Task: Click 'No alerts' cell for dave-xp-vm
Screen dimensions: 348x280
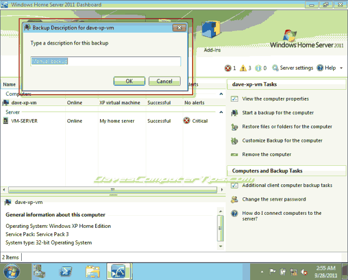Action: [195, 103]
